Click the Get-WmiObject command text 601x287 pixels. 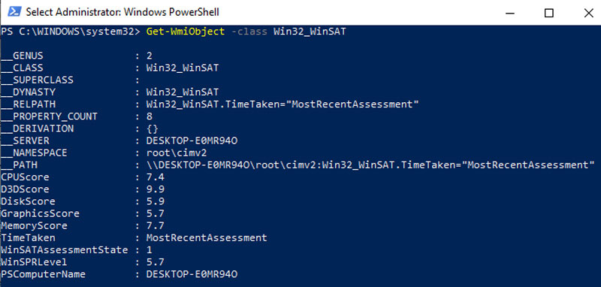[x=186, y=32]
